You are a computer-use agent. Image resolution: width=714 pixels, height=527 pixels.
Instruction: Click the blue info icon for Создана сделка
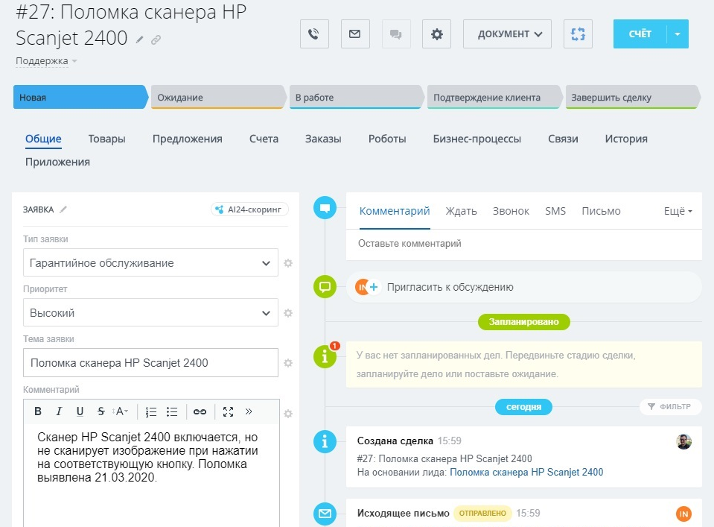tap(325, 441)
